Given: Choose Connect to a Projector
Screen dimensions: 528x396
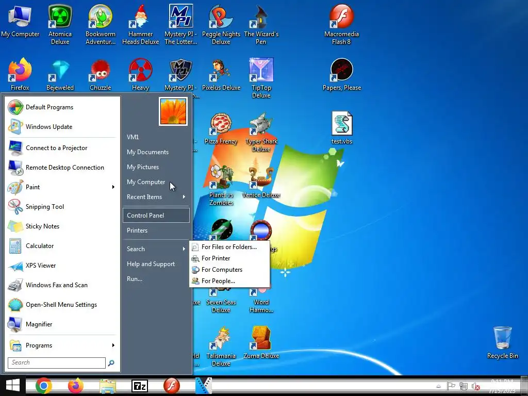Looking at the screenshot, I should (62, 148).
